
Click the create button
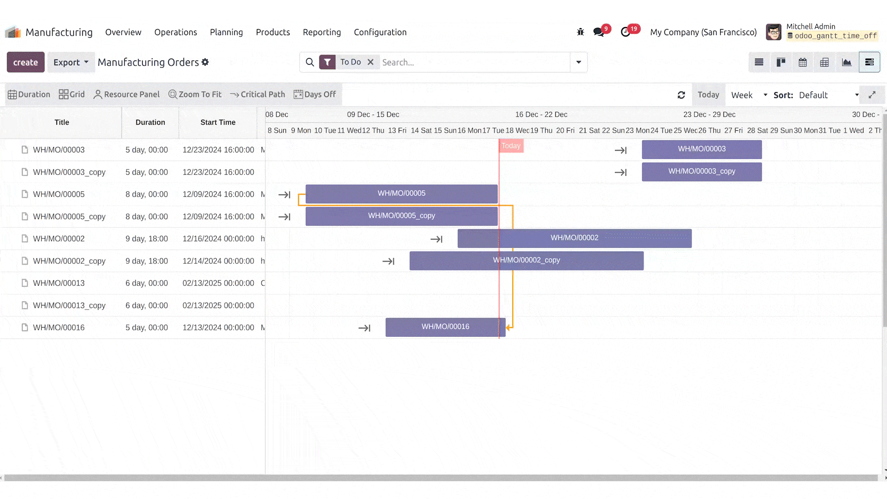pyautogui.click(x=25, y=62)
